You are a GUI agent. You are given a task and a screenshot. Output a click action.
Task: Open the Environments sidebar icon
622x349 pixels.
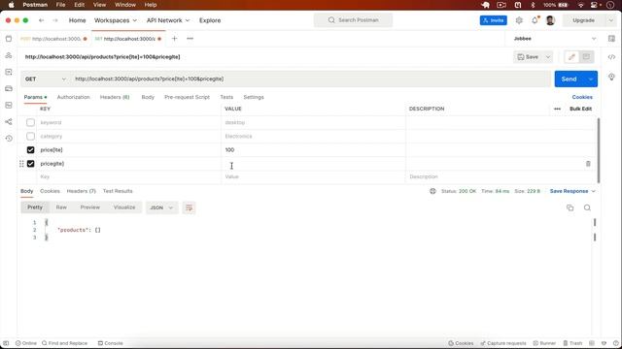pyautogui.click(x=9, y=72)
